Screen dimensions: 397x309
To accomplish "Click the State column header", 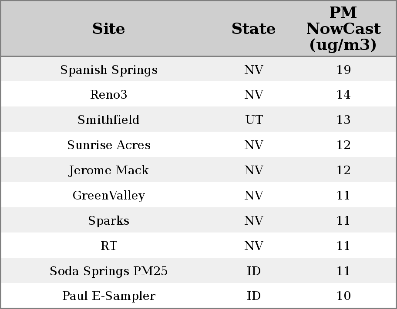I will [x=253, y=29].
